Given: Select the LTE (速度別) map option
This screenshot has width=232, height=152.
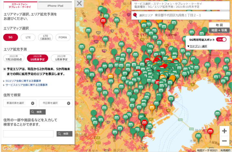Looking at the screenshot, I should 45,37.
